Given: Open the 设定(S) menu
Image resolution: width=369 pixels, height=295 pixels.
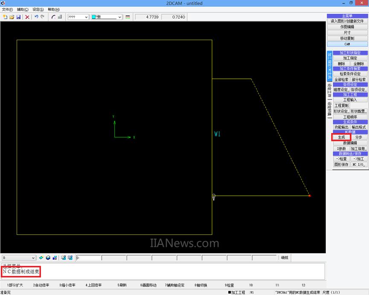Looking at the screenshot, I should click(38, 9).
